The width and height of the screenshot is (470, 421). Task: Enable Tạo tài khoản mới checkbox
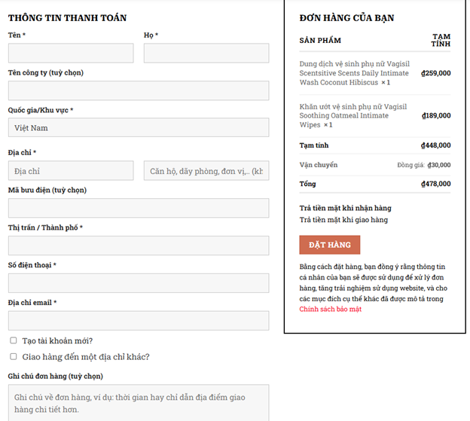(14, 340)
